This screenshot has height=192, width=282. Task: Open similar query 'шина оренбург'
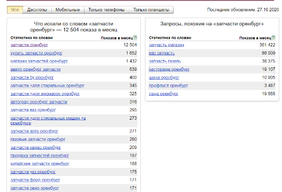[x=164, y=78]
